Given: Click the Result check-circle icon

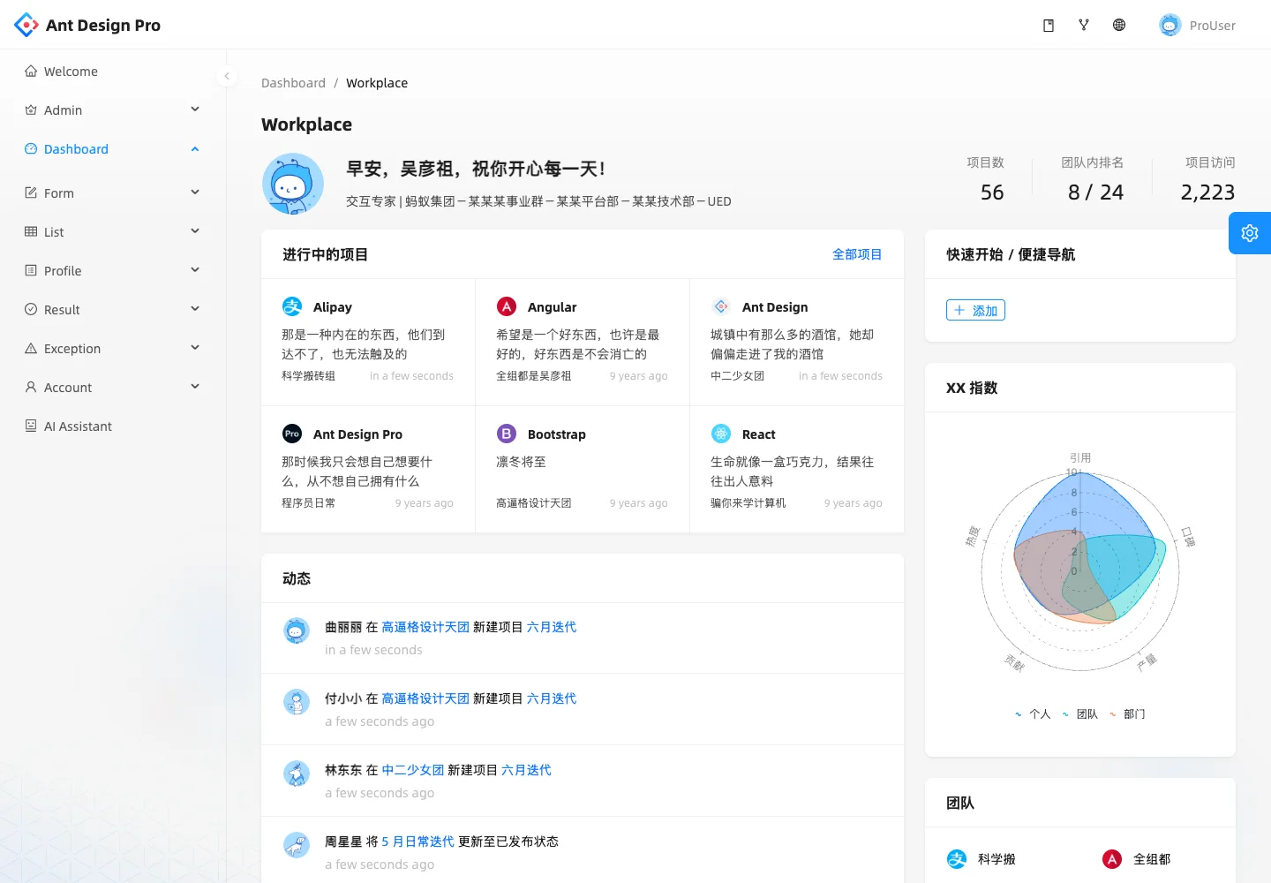Looking at the screenshot, I should coord(31,310).
